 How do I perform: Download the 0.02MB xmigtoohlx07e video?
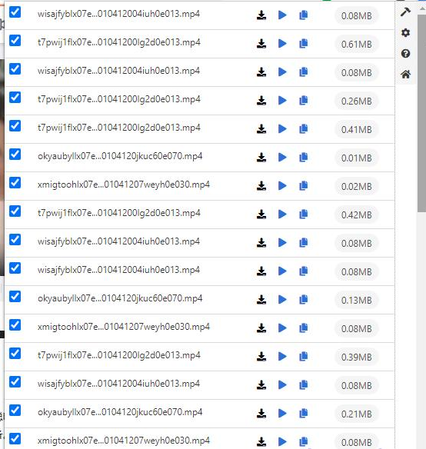261,186
